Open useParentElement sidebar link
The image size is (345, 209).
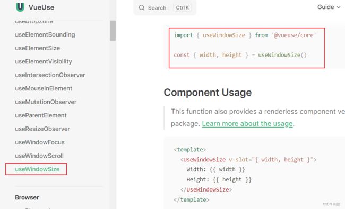[41, 115]
